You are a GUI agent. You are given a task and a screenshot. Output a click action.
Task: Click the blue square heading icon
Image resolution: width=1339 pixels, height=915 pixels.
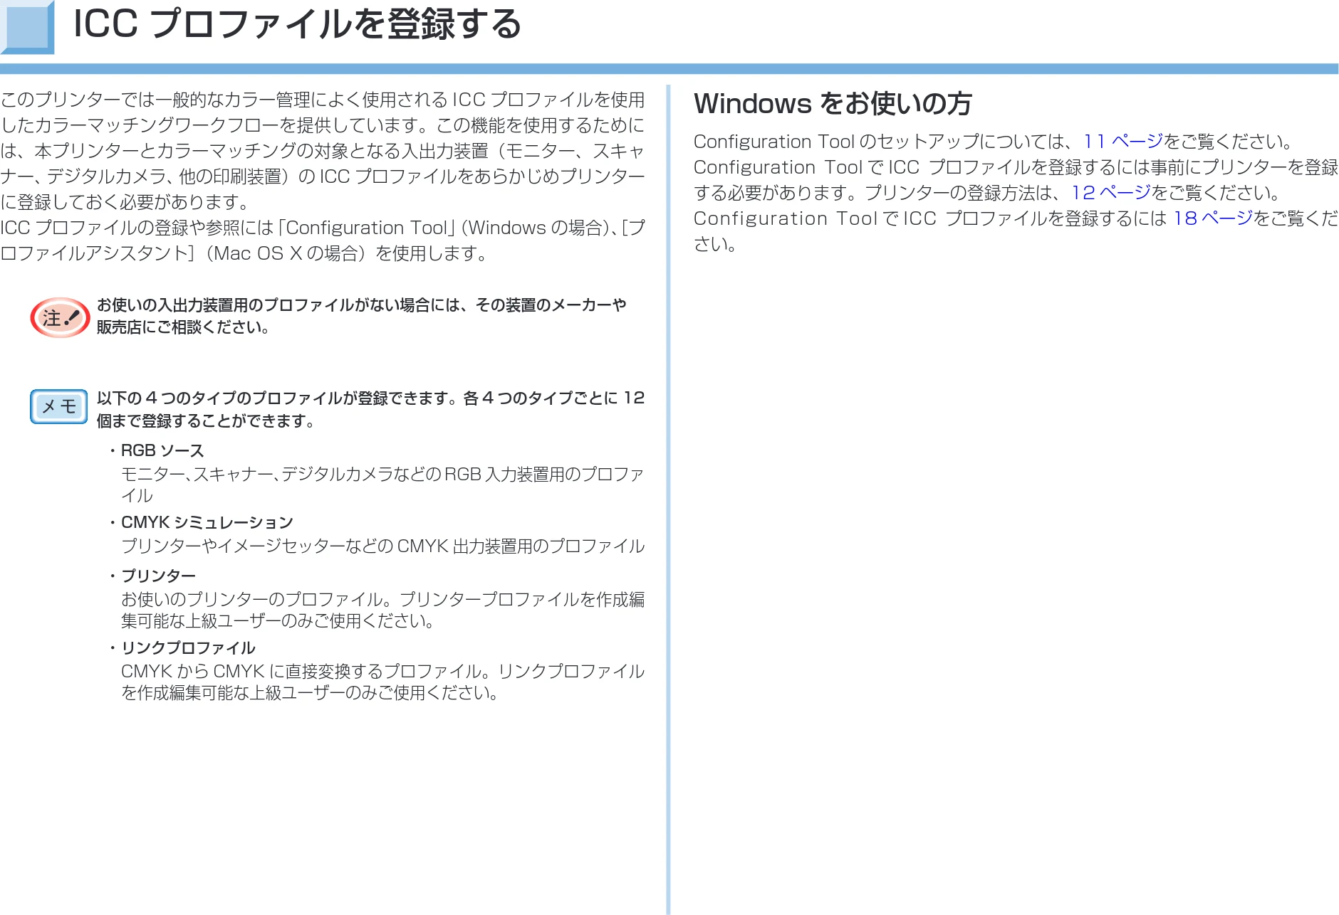[x=28, y=27]
